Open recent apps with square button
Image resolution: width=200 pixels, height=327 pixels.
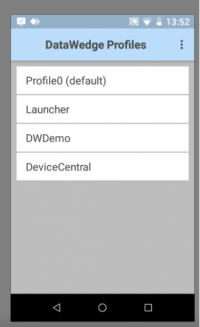[x=148, y=307]
